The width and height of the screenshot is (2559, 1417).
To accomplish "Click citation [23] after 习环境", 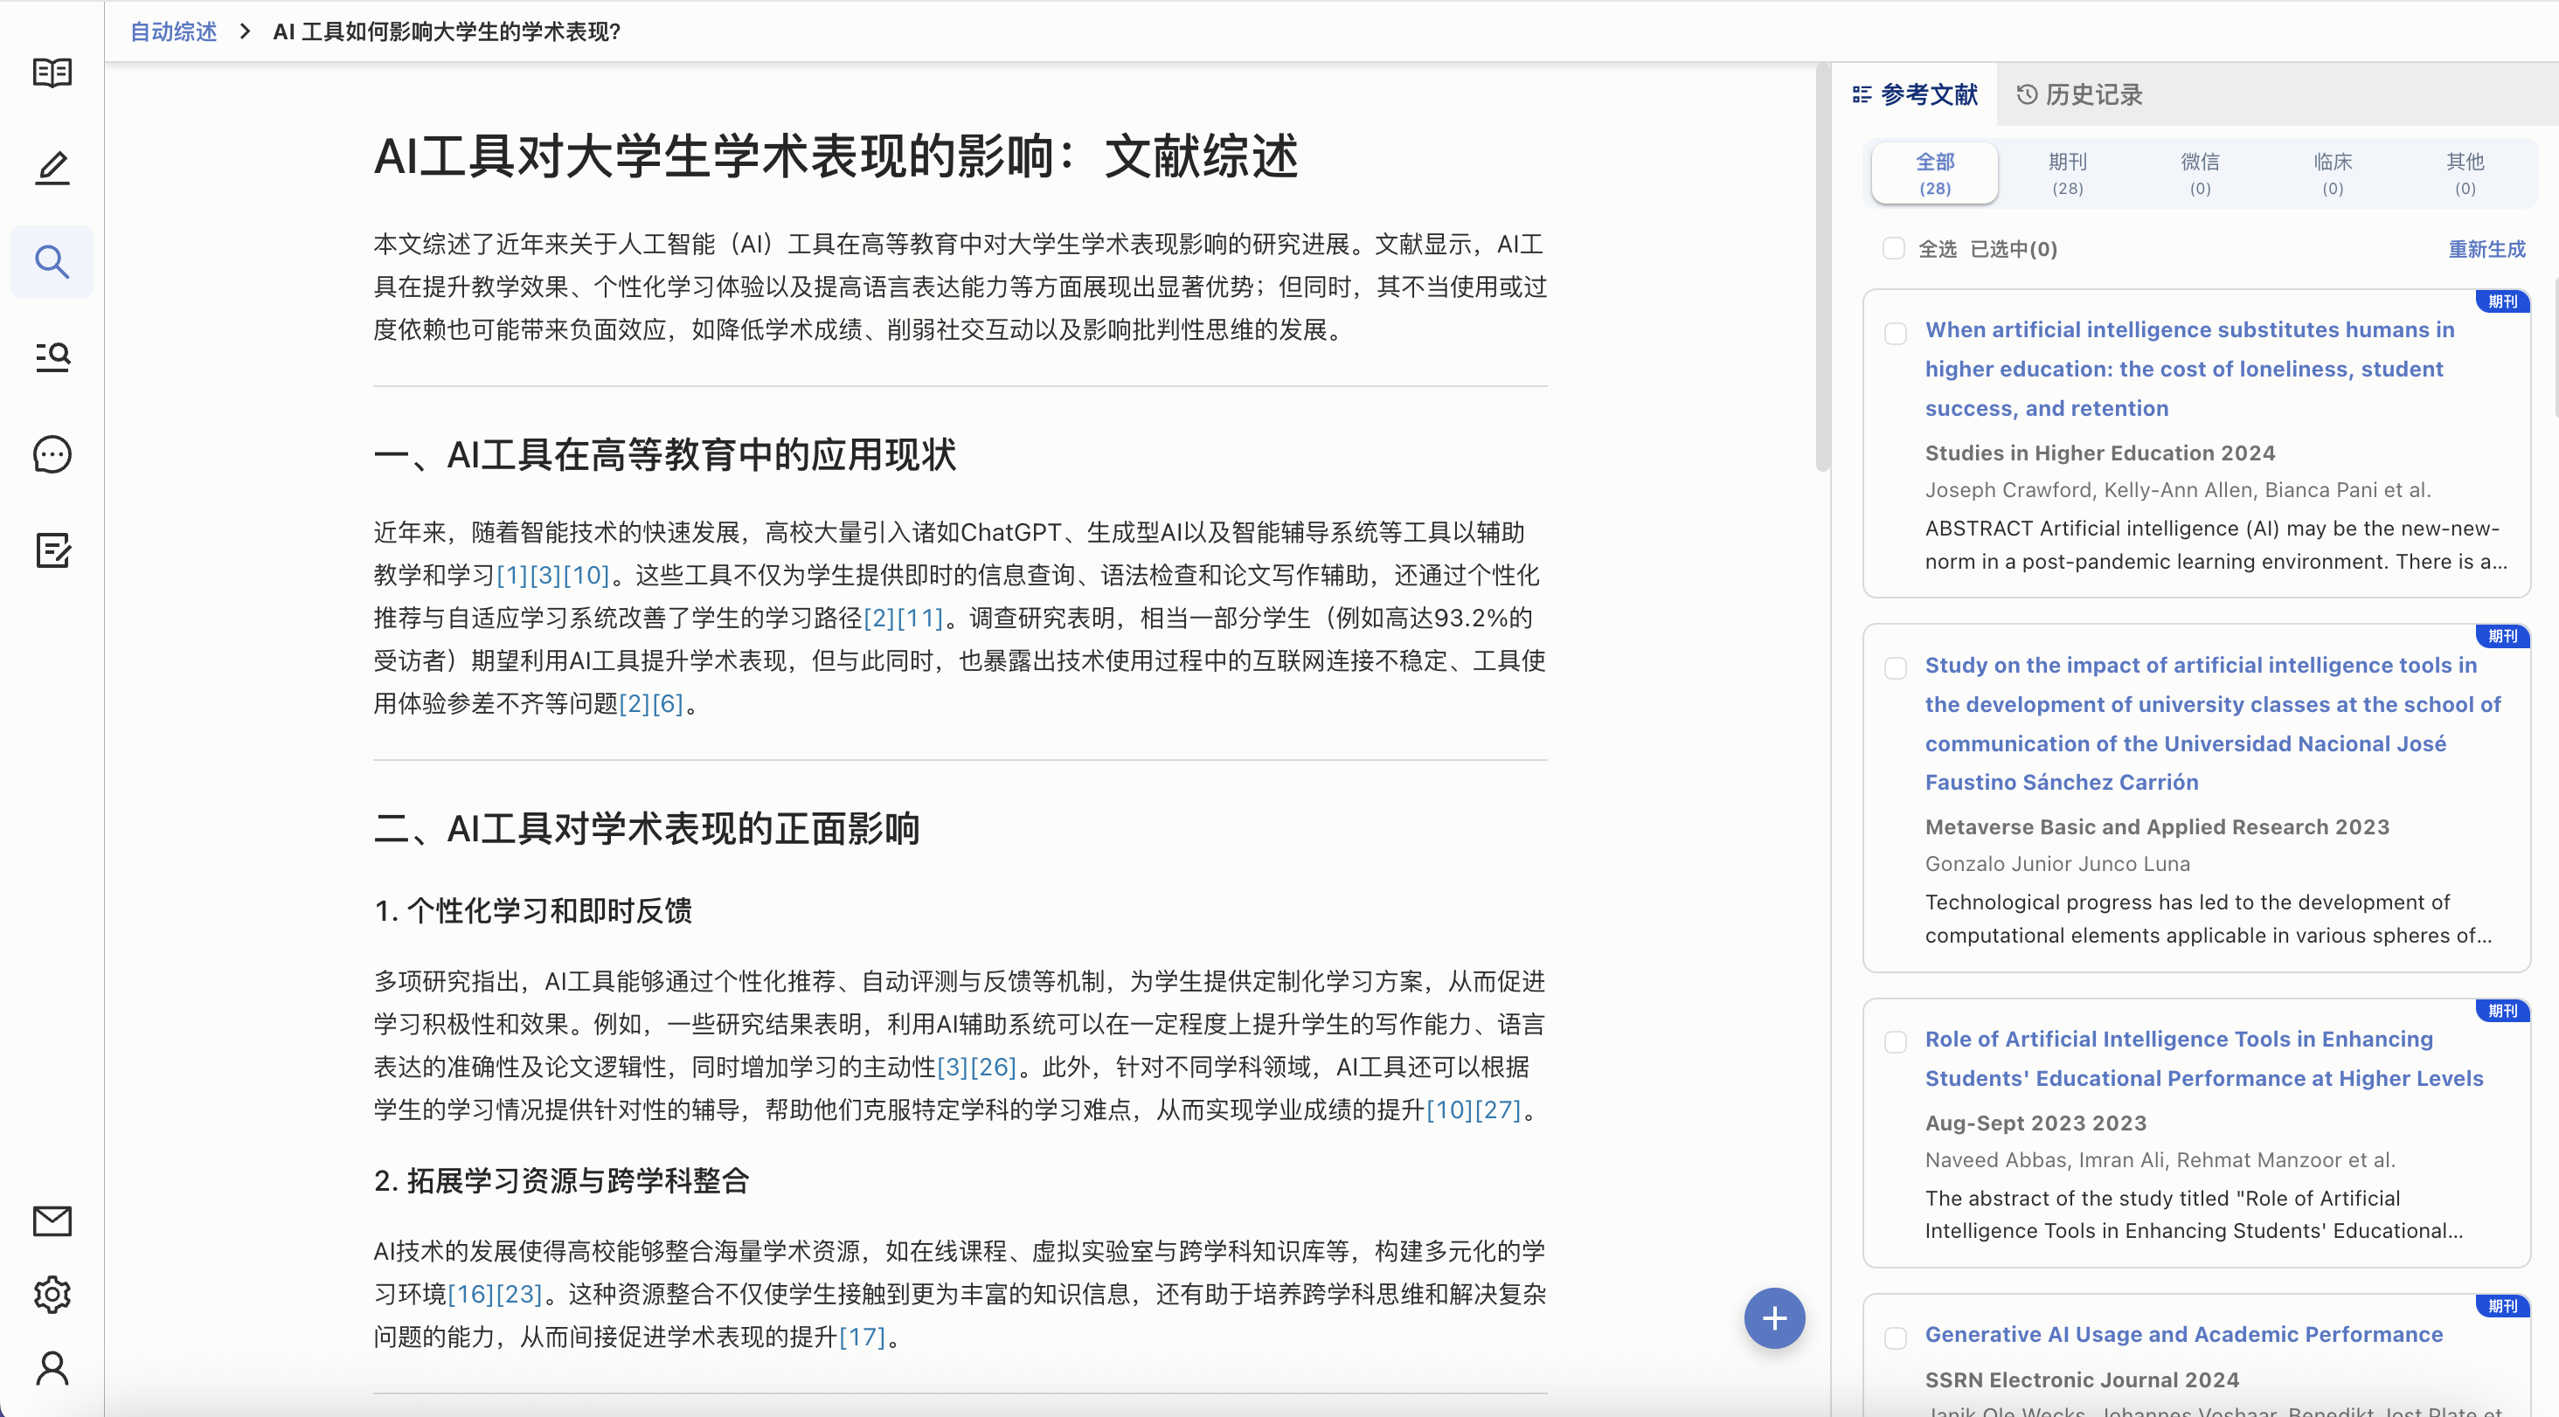I will [518, 1294].
